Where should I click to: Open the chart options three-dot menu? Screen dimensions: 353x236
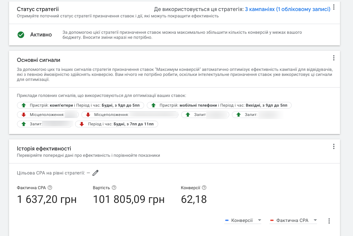coord(329,221)
